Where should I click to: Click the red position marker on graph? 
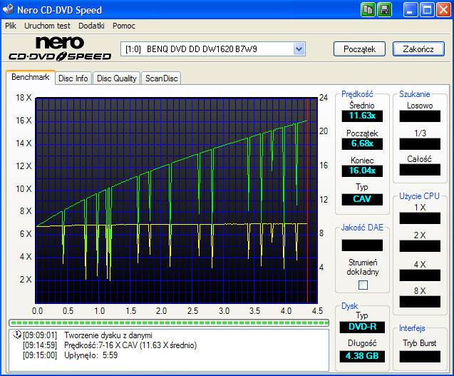click(x=307, y=200)
